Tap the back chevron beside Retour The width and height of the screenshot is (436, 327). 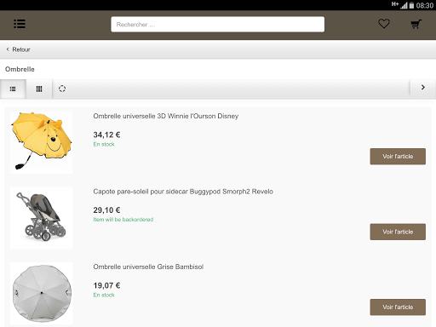[x=8, y=49]
